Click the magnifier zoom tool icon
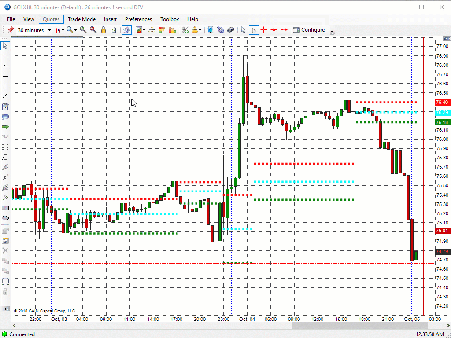This screenshot has height=338, width=451. (70, 30)
